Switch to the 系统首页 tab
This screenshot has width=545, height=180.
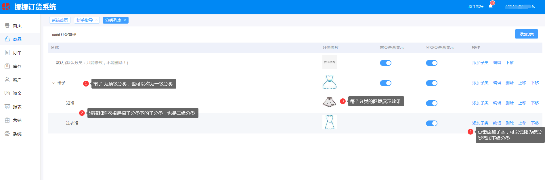tap(60, 20)
